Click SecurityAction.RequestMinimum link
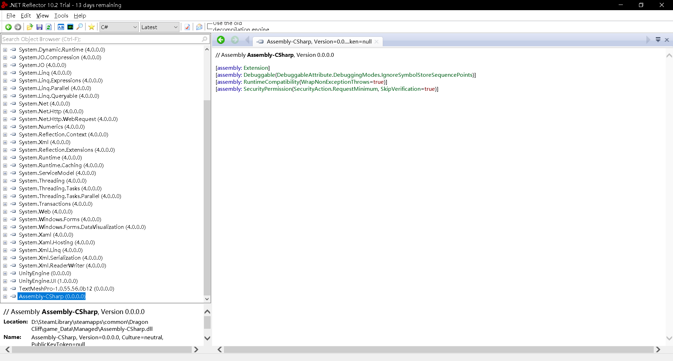This screenshot has height=361, width=673. [336, 89]
